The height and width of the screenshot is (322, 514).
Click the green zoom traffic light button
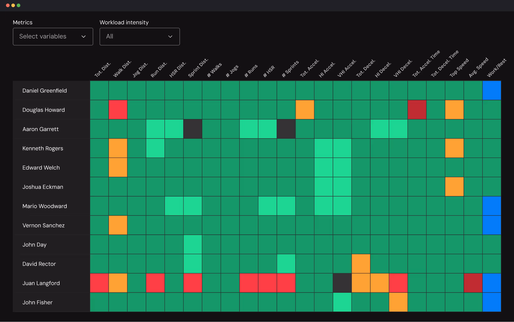point(19,5)
